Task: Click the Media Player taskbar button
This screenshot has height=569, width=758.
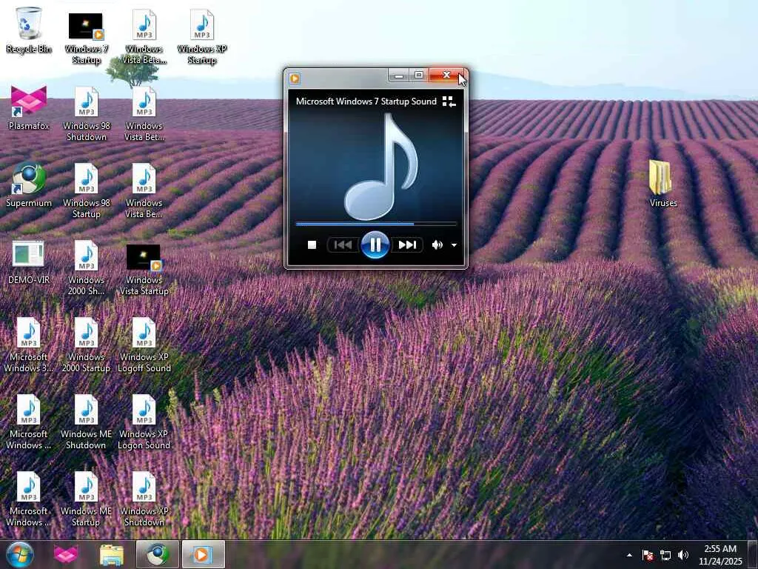Action: 203,554
